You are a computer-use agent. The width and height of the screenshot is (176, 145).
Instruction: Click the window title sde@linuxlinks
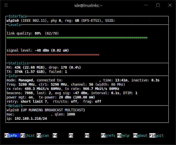pos(88,5)
